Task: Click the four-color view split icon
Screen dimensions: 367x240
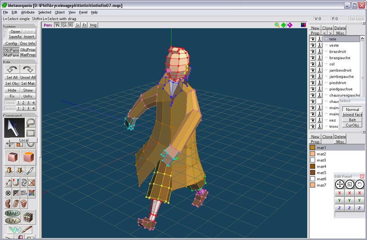Action: [303, 25]
